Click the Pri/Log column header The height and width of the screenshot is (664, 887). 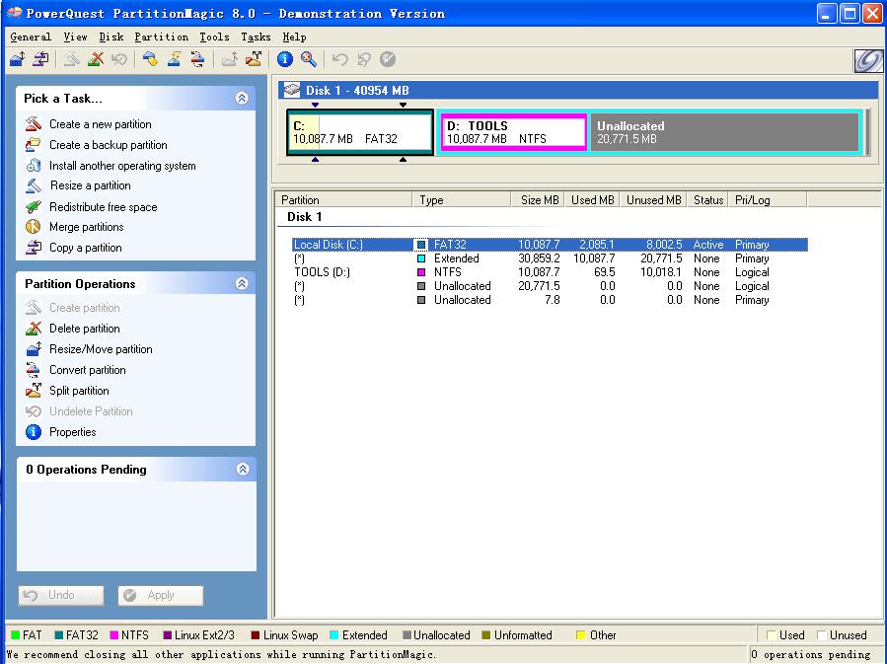point(767,199)
